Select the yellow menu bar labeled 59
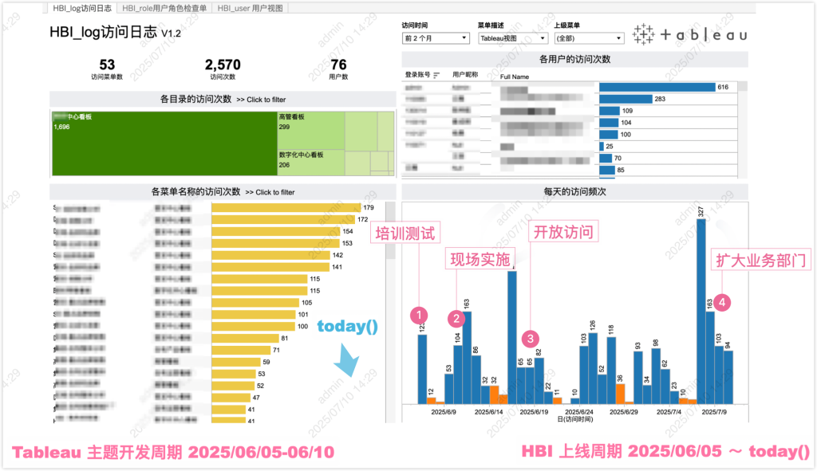This screenshot has width=817, height=471. click(x=236, y=363)
